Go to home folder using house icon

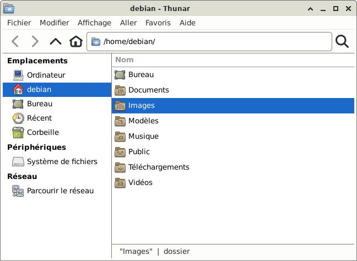click(x=76, y=41)
